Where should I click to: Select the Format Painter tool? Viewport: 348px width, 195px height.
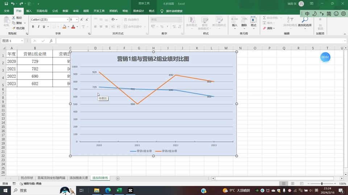click(18, 28)
